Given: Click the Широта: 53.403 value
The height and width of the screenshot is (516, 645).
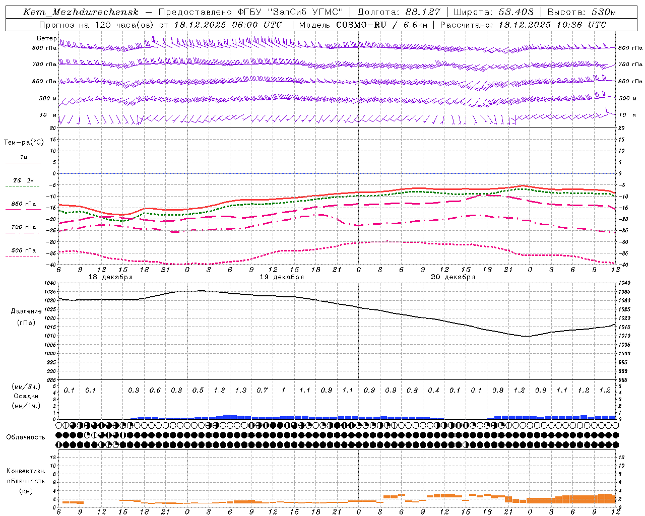Looking at the screenshot, I should click(494, 12).
